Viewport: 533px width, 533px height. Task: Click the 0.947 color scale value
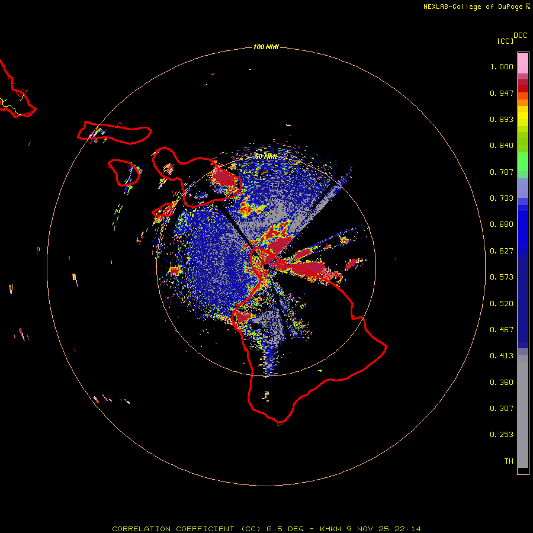502,93
